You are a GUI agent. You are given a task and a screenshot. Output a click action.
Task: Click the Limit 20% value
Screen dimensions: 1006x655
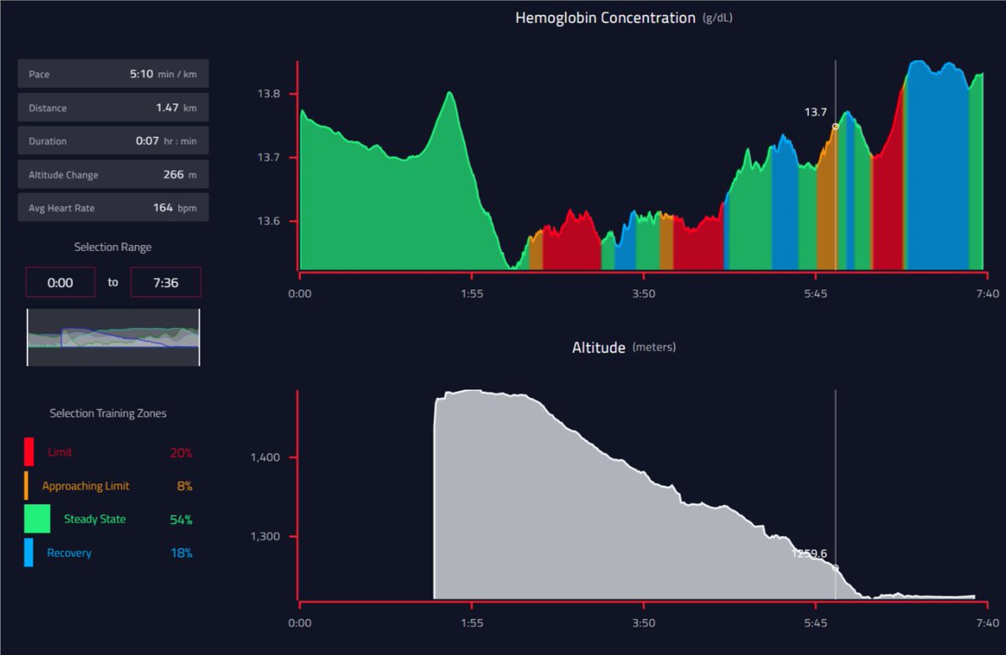(181, 453)
